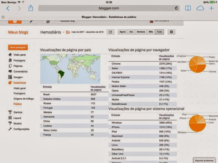Click the BlackBerry row in OS table
This screenshot has width=218, height=163.
click(x=143, y=149)
